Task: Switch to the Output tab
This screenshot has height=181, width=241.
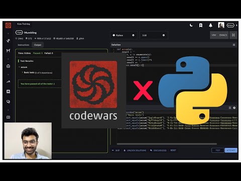Action: coord(38,45)
